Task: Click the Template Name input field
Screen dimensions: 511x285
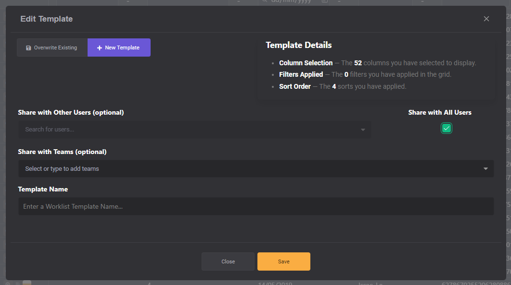Action: click(x=256, y=206)
